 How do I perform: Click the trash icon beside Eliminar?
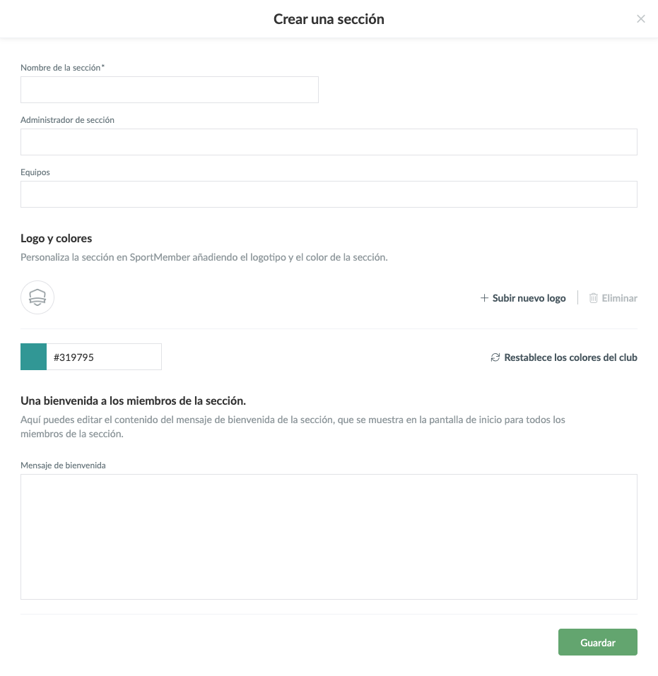pos(594,298)
